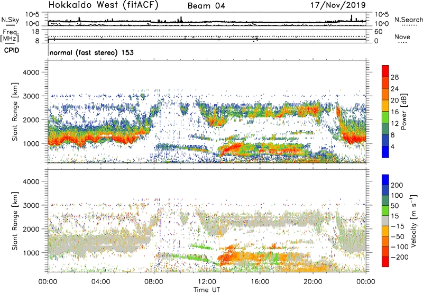The image size is (423, 293).
Task: Pick the Velocity segment between -15 and -50
Action: point(385,231)
